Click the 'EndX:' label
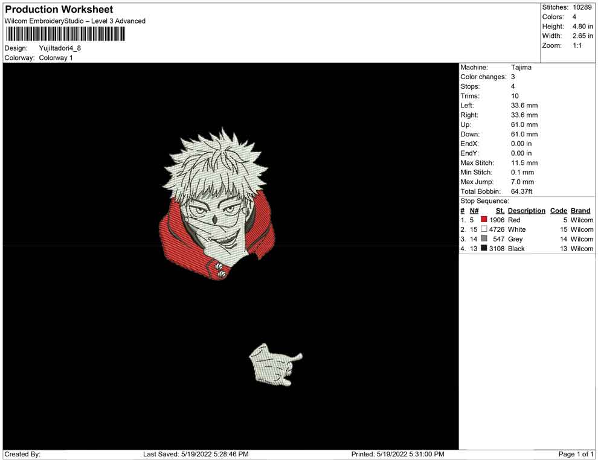 (469, 144)
